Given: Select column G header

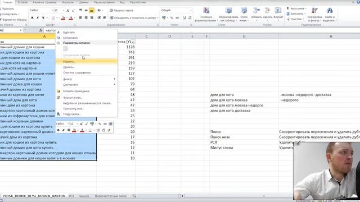Looking at the screenshot, I should (244, 36).
